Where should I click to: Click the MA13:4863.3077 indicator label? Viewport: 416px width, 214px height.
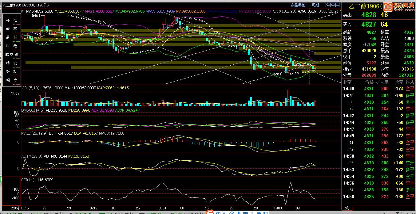point(69,11)
